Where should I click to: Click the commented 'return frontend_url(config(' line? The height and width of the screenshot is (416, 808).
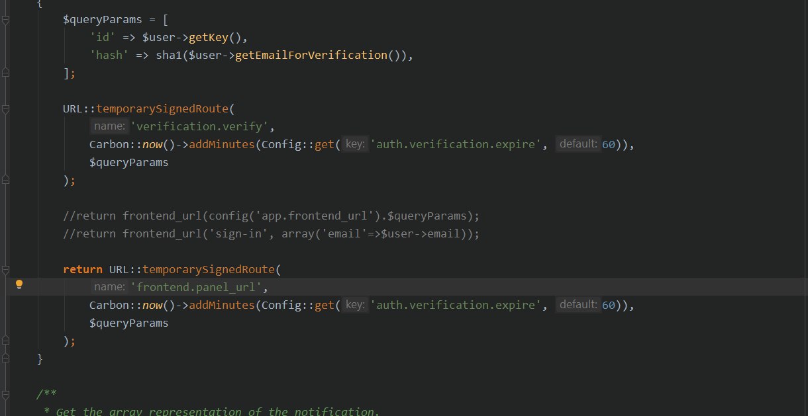coord(271,216)
